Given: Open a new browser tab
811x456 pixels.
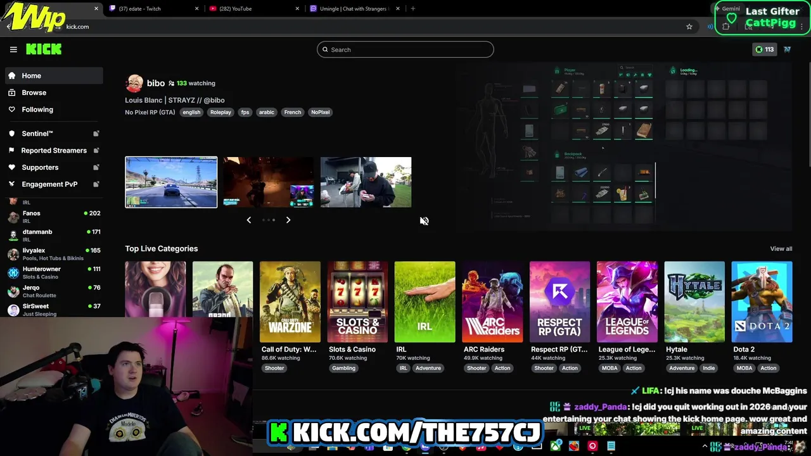Looking at the screenshot, I should tap(413, 9).
